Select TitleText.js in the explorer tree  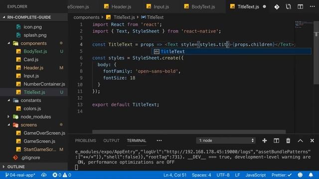coord(34,92)
